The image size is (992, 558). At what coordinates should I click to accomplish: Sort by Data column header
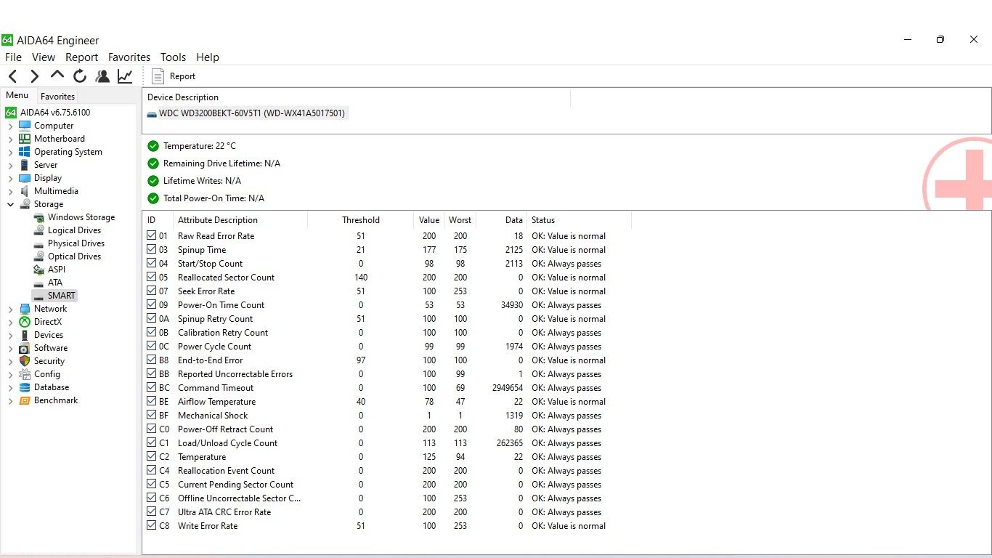(501, 220)
